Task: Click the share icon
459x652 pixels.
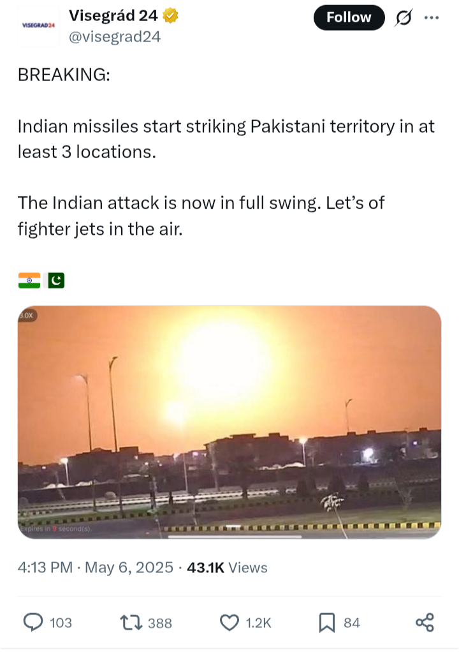Action: coord(425,623)
